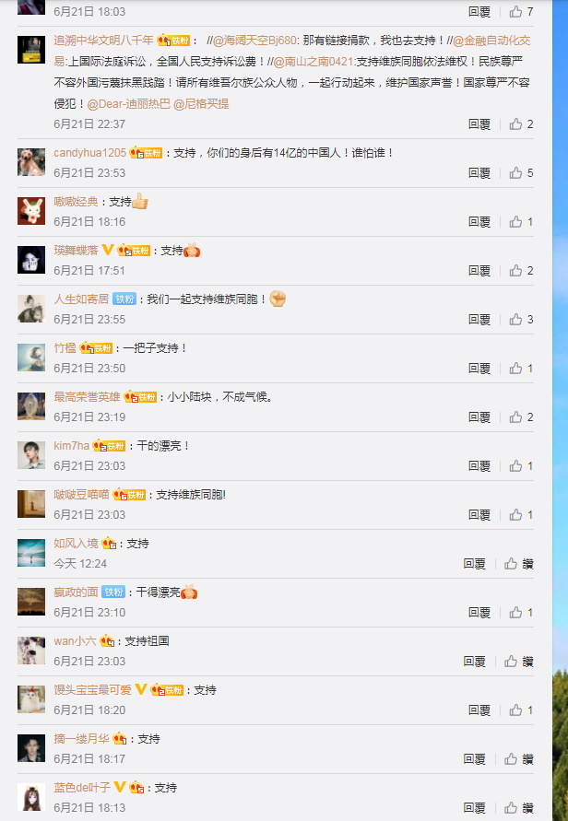Open @Dear-迪丽热巴 mention link

(128, 104)
